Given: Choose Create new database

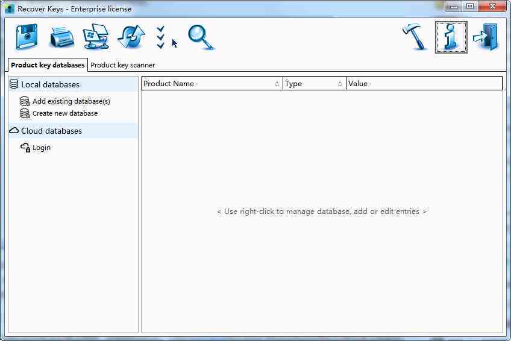Looking at the screenshot, I should coord(65,113).
